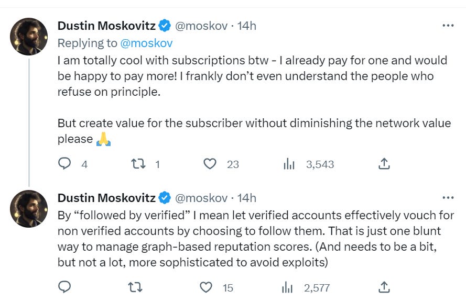
Task: Click Dustin Moskovitz name on first tweet
Action: tap(106, 25)
